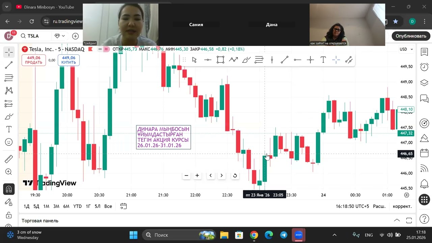Image resolution: width=432 pixels, height=243 pixels.
Task: Select horizontal ray in favorites toolbar
Action: [297, 60]
